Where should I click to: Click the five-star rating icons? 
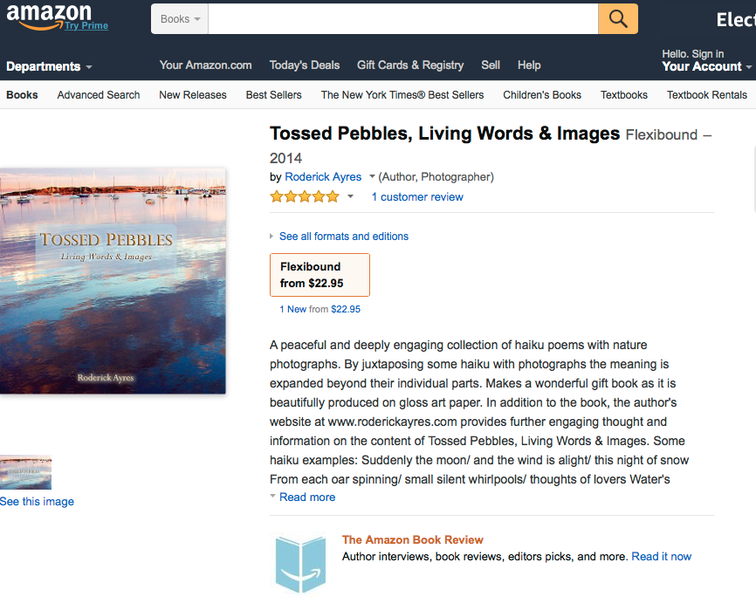[305, 197]
